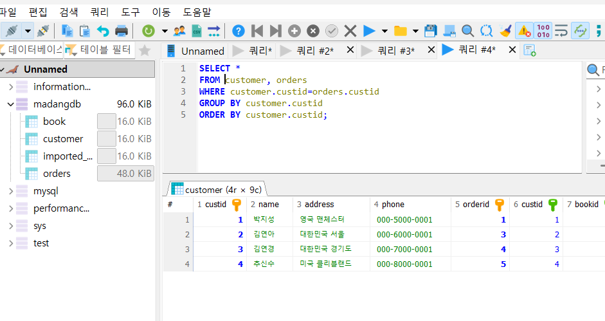The height and width of the screenshot is (321, 605).
Task: Collapse the madangdb database node
Action: 11,104
